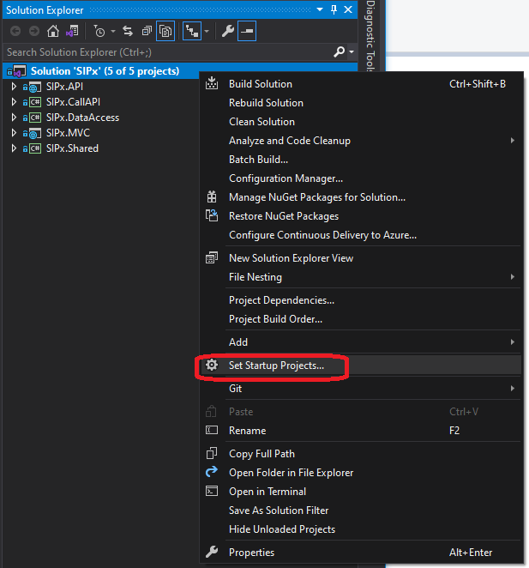
Task: Open the Pending Changes Filter dropdown arrow
Action: [x=113, y=32]
